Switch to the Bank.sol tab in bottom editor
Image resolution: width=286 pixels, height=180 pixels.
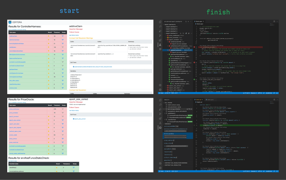[x=199, y=100]
